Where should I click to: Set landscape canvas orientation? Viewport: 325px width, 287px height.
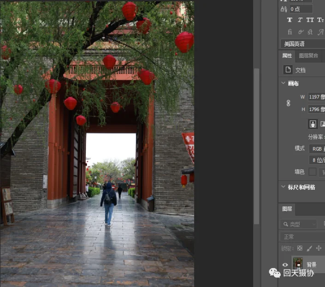coord(323,124)
